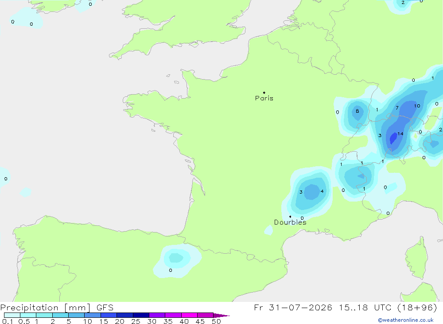This screenshot has height=324, width=443.
Task: Select the 0.1–0.5 mm legend swatch
Action: click(12, 315)
